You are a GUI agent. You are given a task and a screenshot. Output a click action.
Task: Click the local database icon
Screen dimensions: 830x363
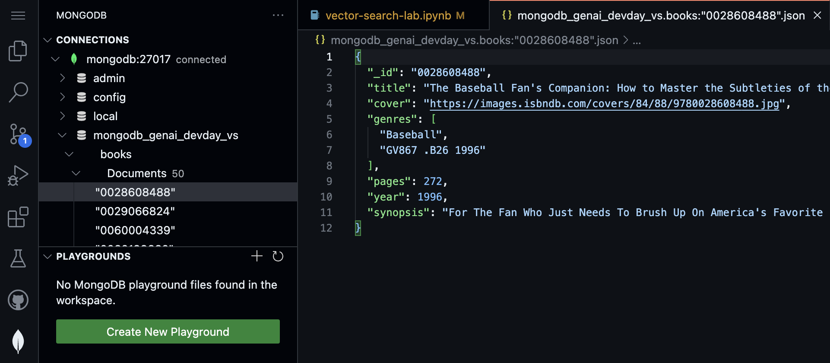tap(82, 116)
